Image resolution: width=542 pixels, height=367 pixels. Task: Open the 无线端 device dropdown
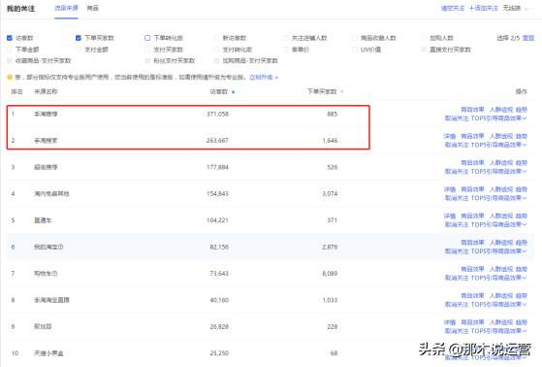[516, 8]
